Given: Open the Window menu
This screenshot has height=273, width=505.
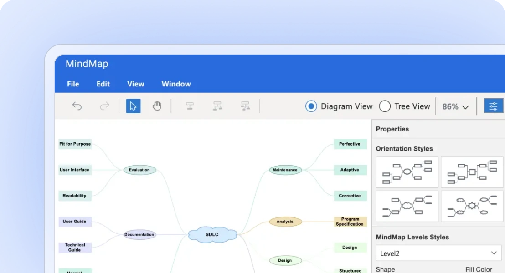Looking at the screenshot, I should coord(176,84).
